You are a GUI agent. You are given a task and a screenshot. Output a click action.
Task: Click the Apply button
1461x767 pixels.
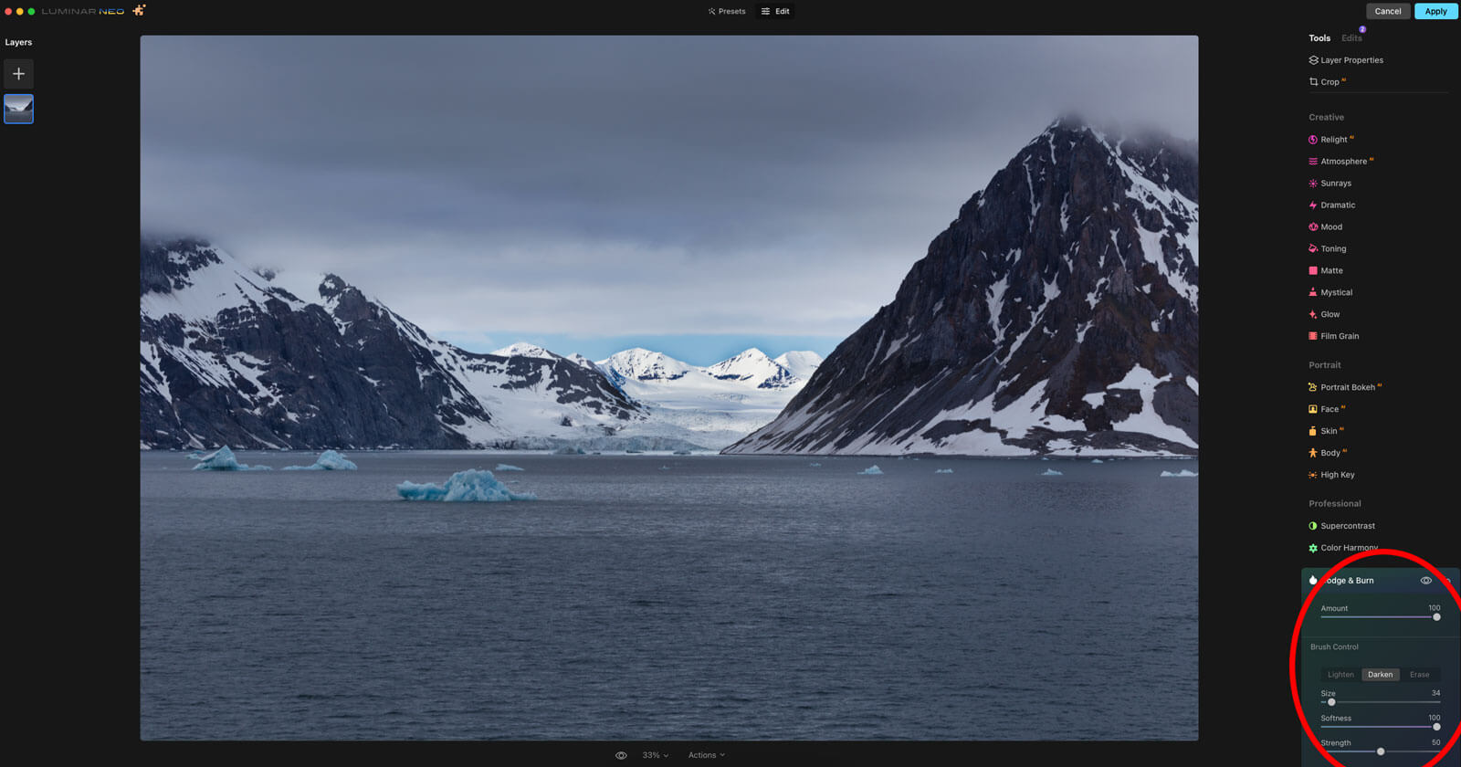(x=1435, y=12)
